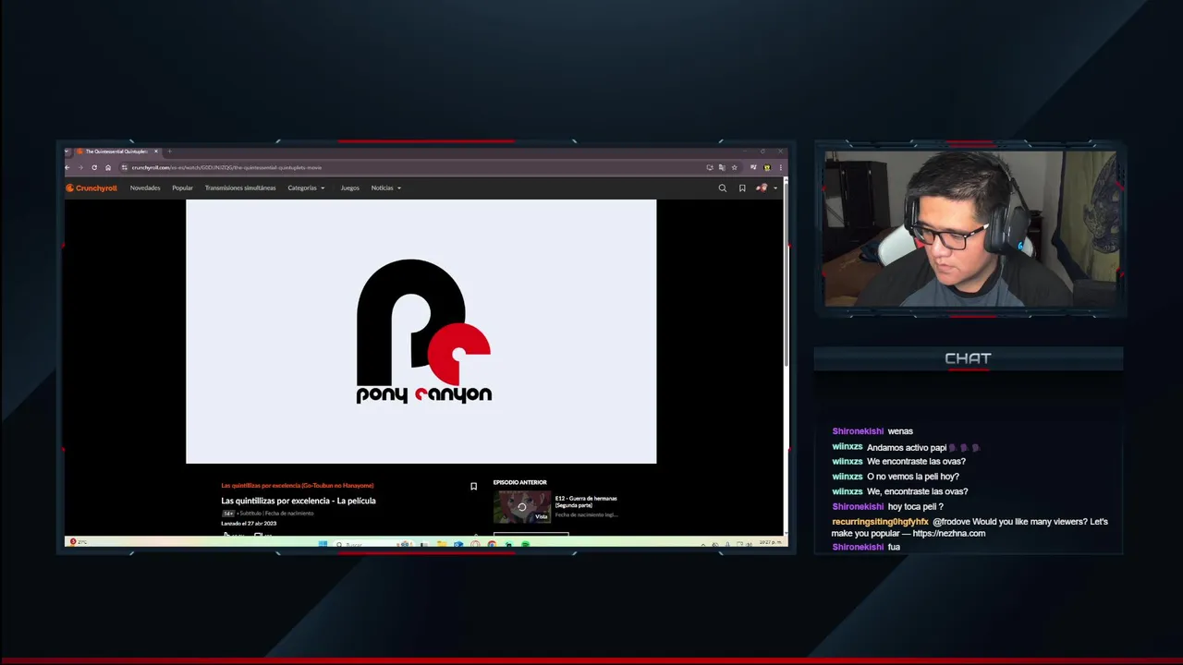Close the Quintessential Quintuplets tab
This screenshot has width=1183, height=665.
[156, 151]
